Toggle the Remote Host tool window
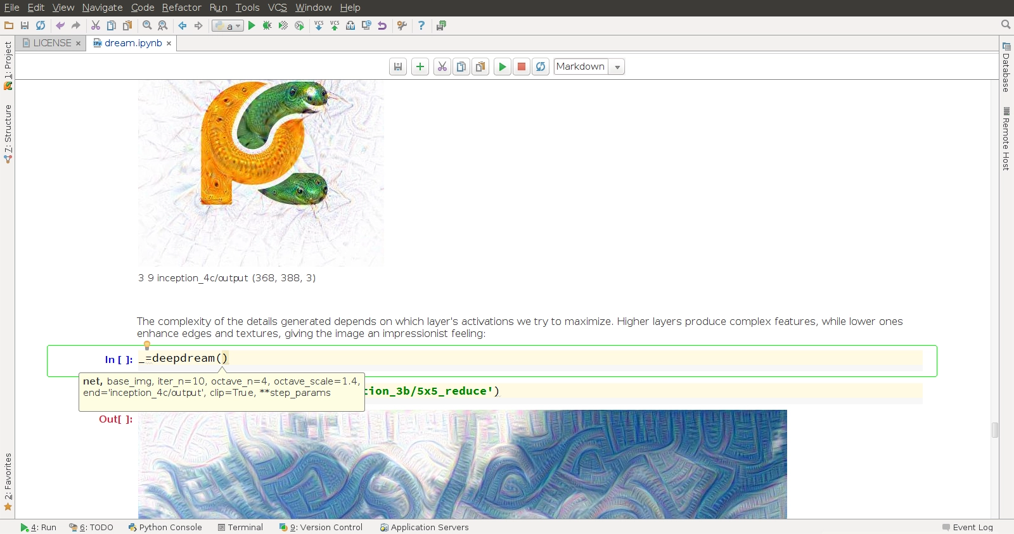Screen dimensions: 1014x534 1006,139
